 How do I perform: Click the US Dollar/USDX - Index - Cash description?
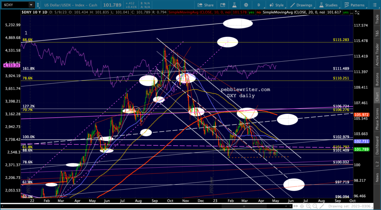[71, 5]
